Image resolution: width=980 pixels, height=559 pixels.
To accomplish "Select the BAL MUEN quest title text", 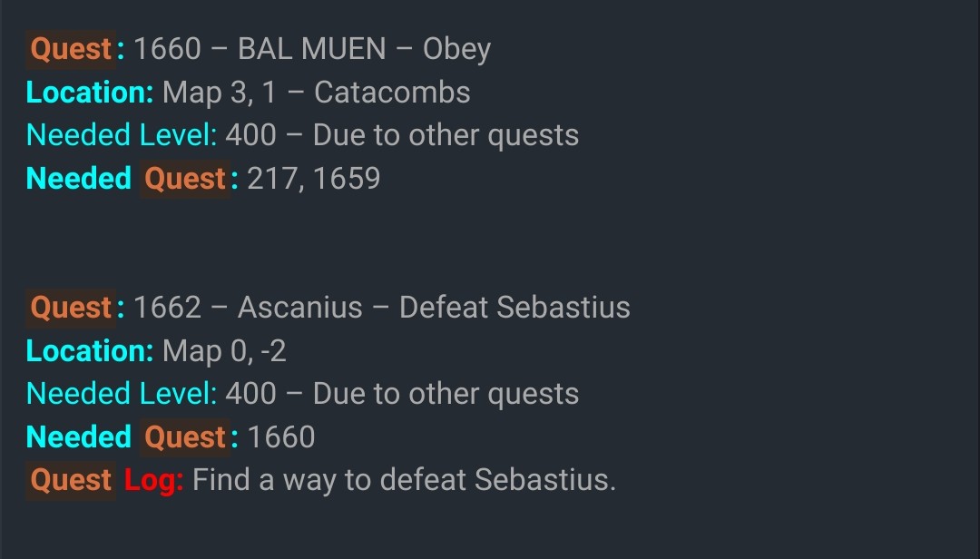I will (311, 49).
